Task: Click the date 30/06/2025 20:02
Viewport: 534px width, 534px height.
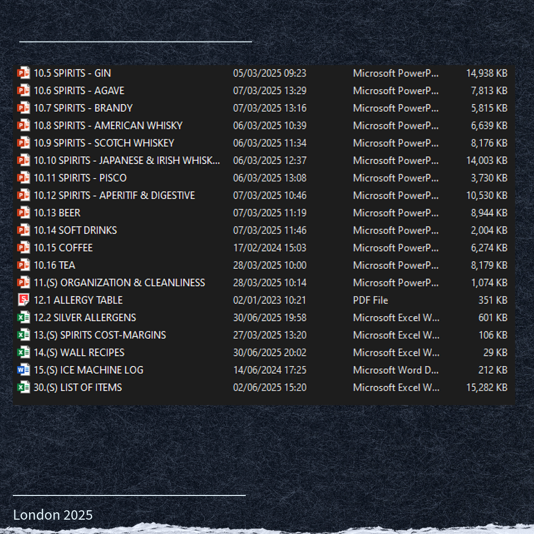Action: tap(270, 353)
